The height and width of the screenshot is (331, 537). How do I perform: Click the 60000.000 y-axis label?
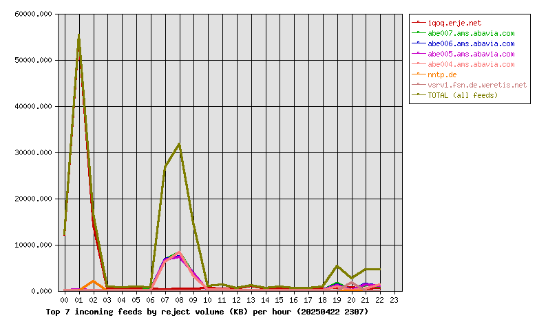[x=34, y=14]
